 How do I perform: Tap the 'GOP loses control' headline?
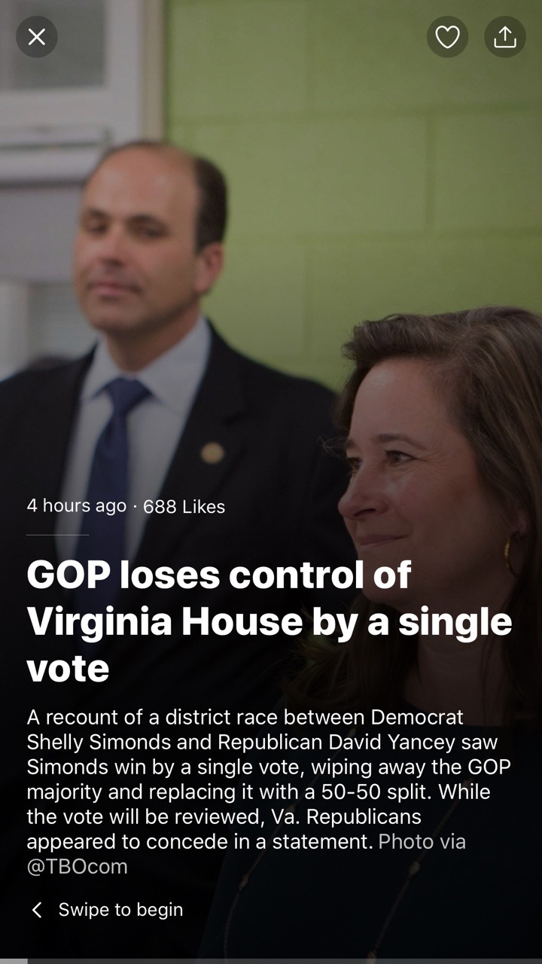pyautogui.click(x=218, y=575)
